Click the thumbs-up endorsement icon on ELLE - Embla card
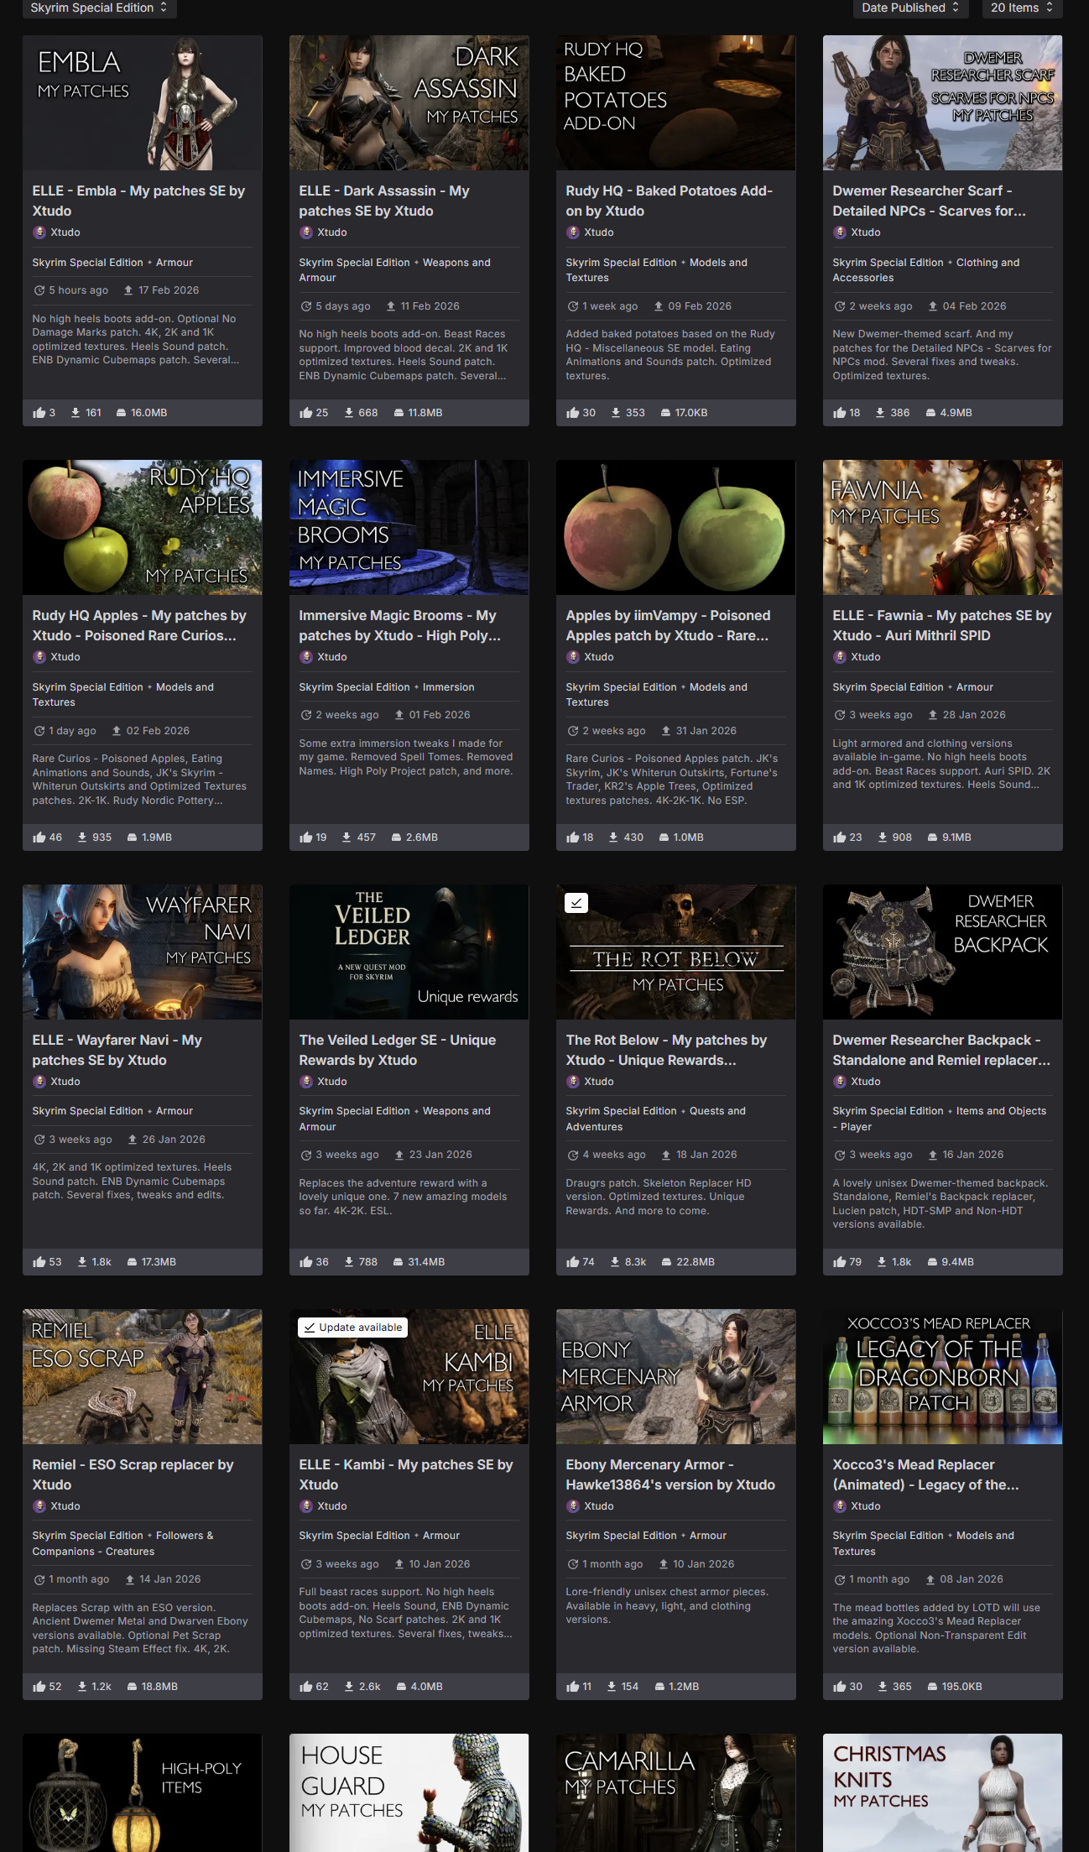 [x=39, y=413]
